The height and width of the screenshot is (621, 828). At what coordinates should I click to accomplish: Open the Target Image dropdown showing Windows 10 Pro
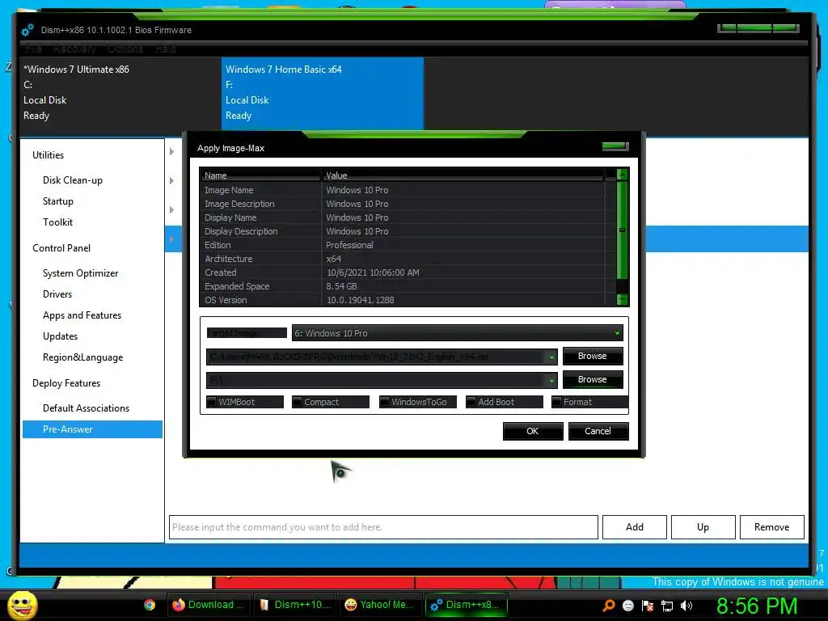tap(458, 333)
